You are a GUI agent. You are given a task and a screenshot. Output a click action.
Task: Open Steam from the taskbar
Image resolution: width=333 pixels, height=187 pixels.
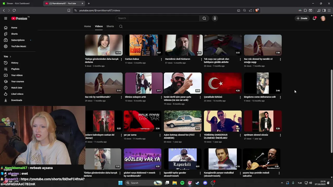pyautogui.click(x=197, y=183)
